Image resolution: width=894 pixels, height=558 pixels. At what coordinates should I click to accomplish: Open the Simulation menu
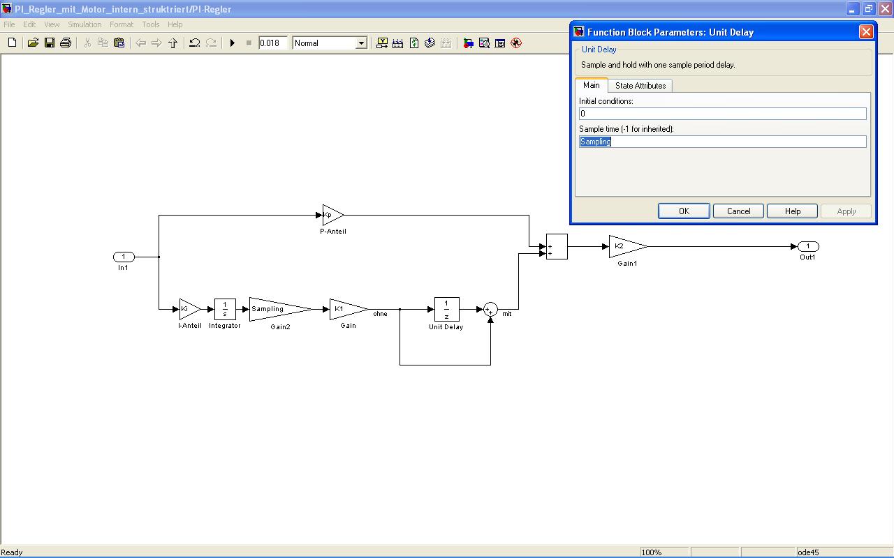click(x=85, y=24)
